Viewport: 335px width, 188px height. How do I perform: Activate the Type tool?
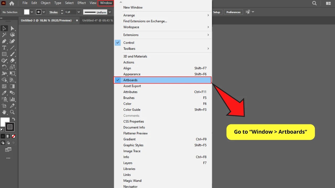pyautogui.click(x=4, y=48)
